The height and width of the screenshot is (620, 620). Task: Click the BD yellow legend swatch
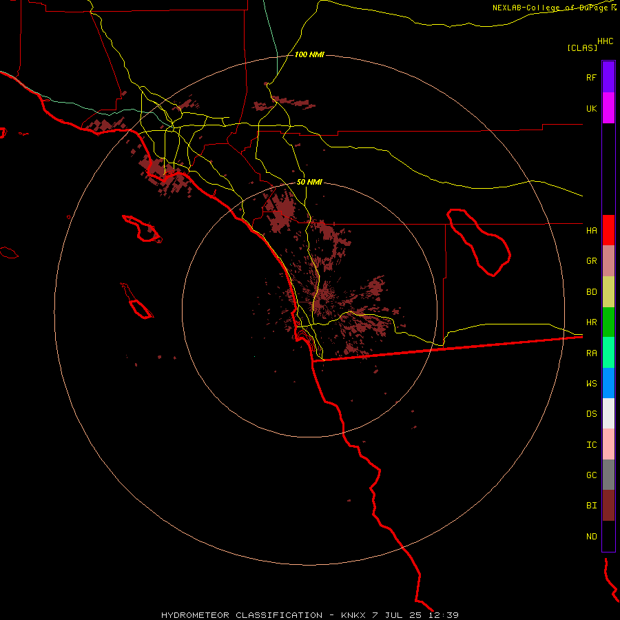tap(608, 292)
